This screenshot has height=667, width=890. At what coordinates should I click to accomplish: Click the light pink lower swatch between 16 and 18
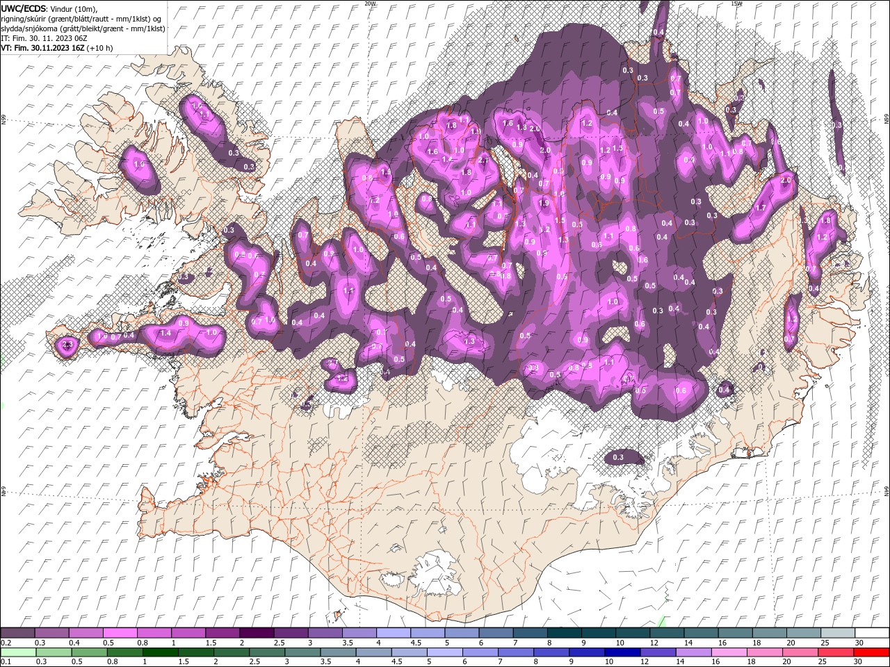coord(730,652)
